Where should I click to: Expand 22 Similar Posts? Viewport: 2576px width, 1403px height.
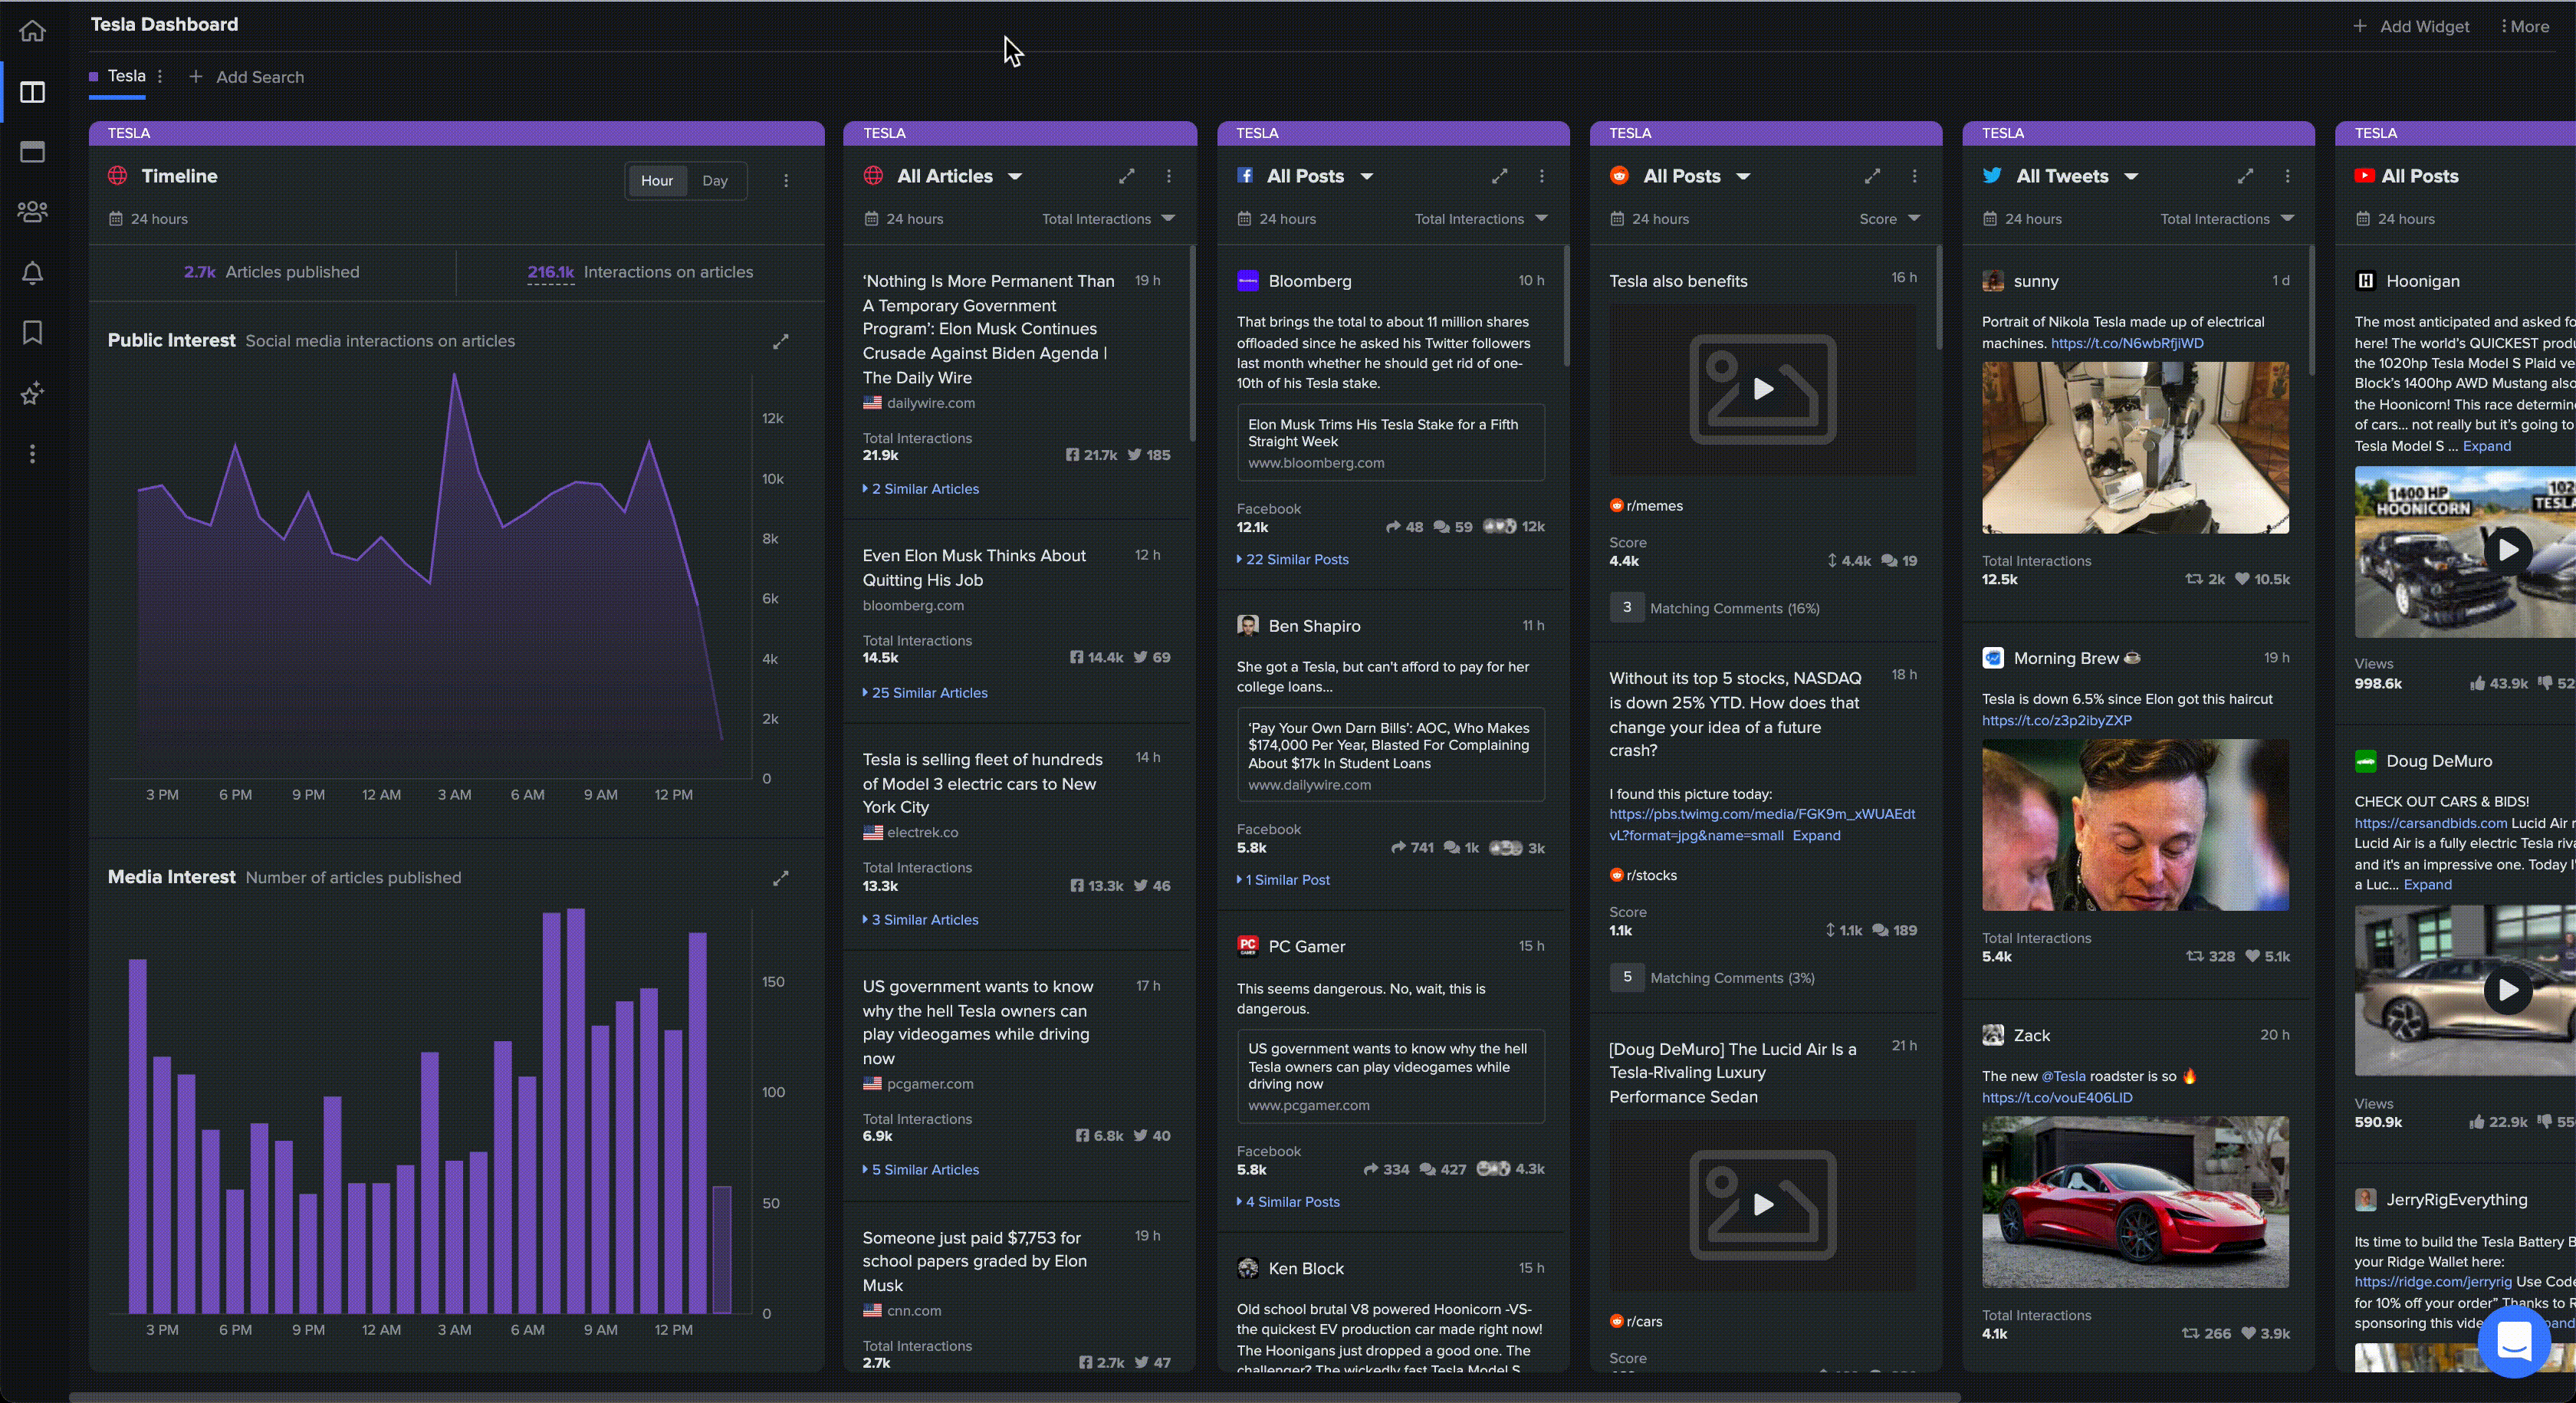point(1293,560)
